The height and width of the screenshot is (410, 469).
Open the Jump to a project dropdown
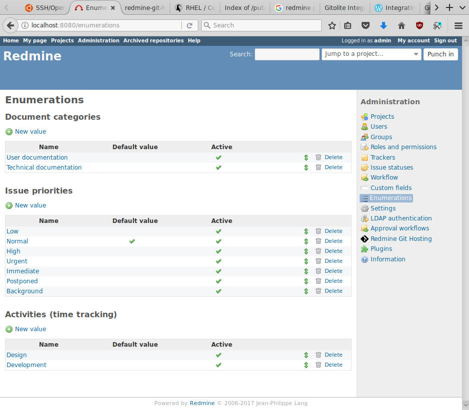pos(371,54)
